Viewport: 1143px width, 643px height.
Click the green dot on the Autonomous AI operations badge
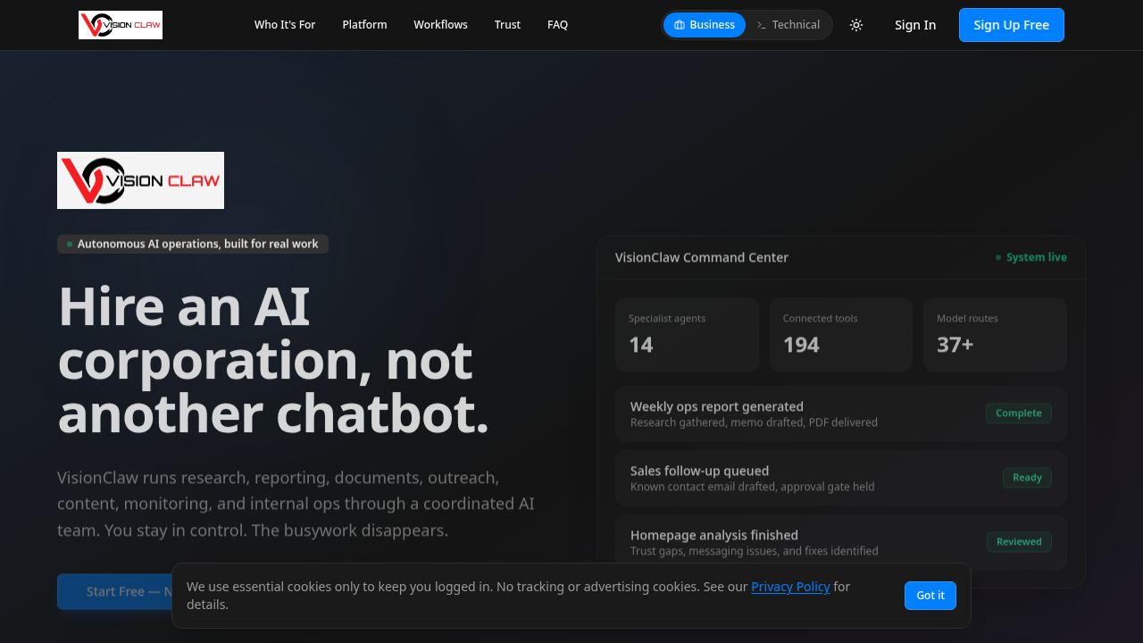point(69,243)
